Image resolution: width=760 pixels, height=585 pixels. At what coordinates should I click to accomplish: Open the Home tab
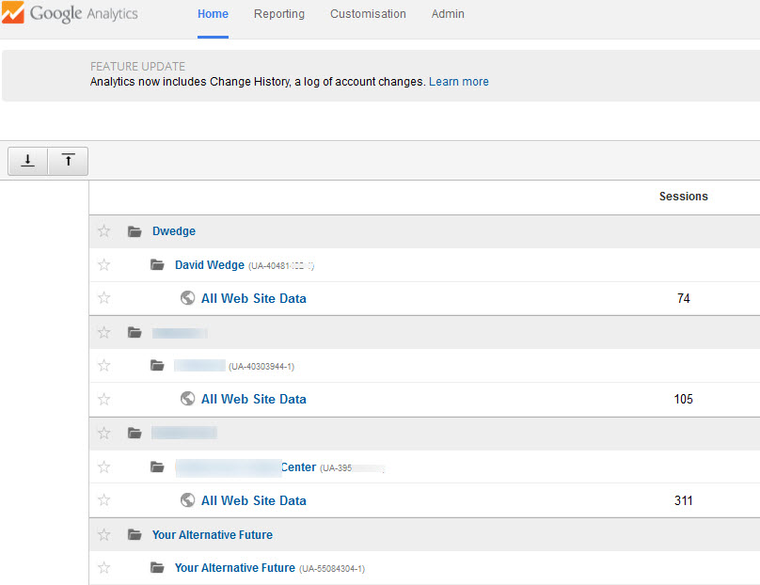[213, 14]
